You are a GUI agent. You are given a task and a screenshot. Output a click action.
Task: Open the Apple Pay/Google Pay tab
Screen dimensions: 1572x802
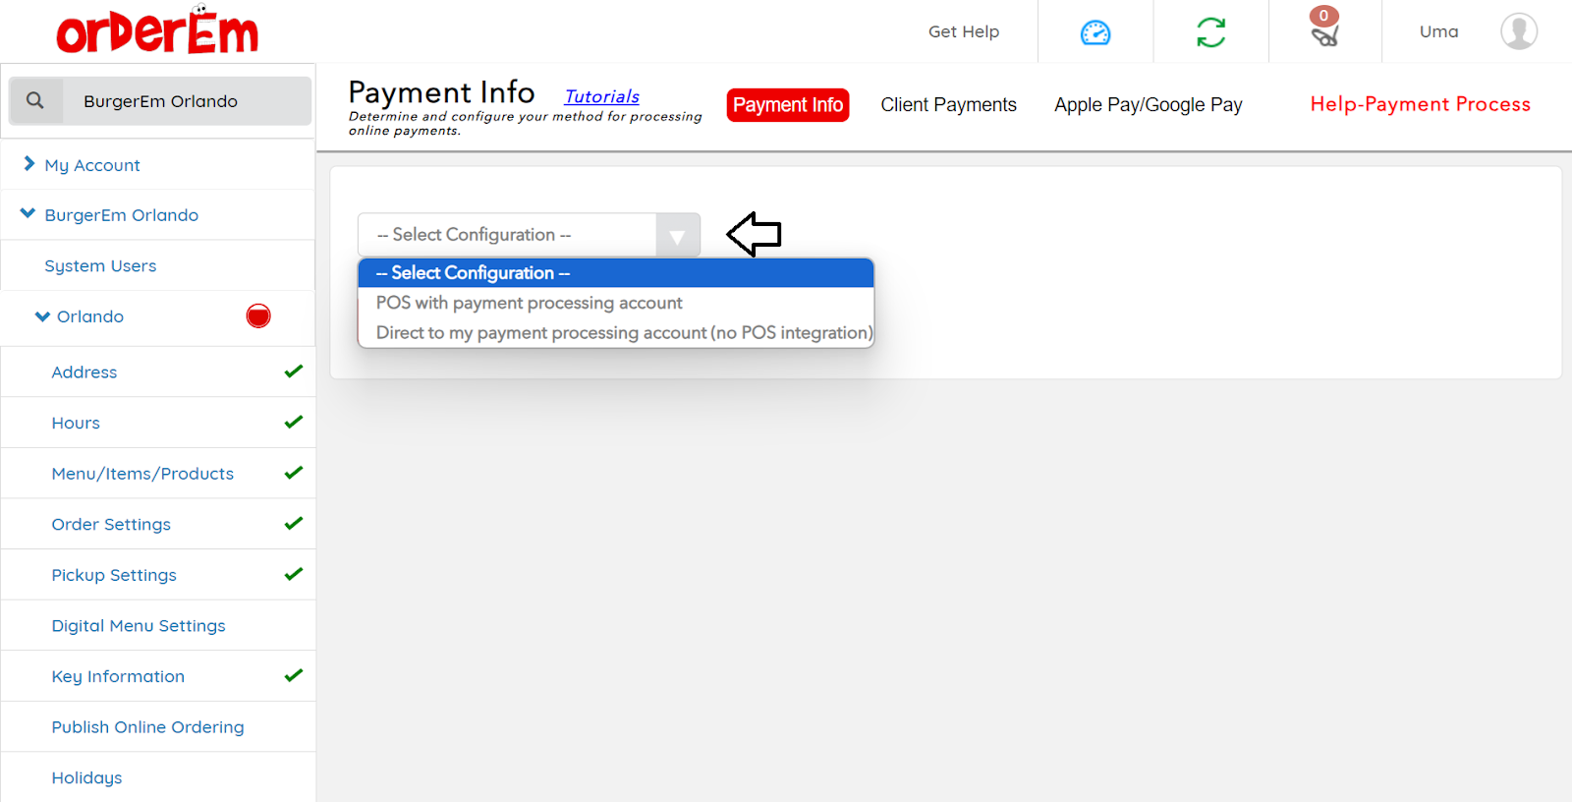[x=1148, y=105]
